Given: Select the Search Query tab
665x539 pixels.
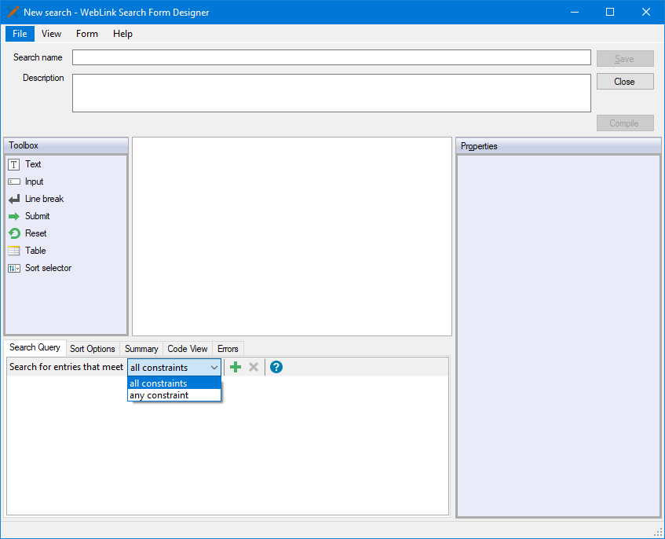Looking at the screenshot, I should pyautogui.click(x=35, y=347).
